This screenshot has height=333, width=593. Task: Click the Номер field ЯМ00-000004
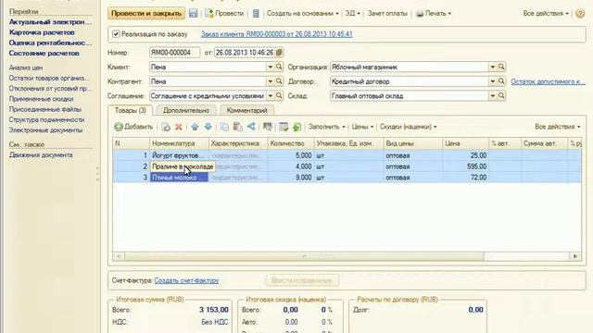175,53
